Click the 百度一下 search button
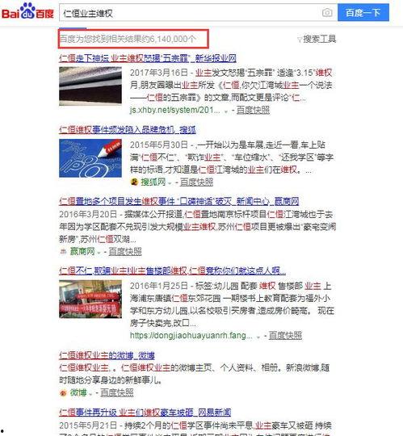Screen dimensions: 403x436 click(x=363, y=12)
